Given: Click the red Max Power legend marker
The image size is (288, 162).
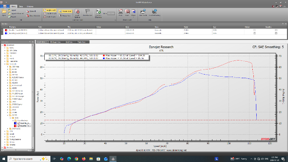Looking at the screenshot, I should [x=104, y=55].
